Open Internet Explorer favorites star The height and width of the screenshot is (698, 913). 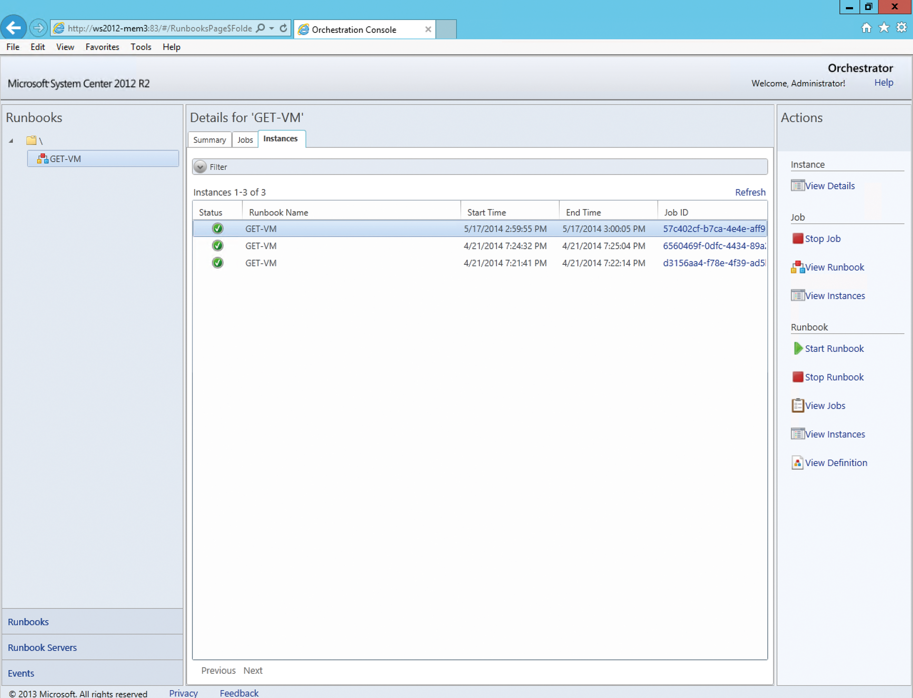(x=884, y=27)
